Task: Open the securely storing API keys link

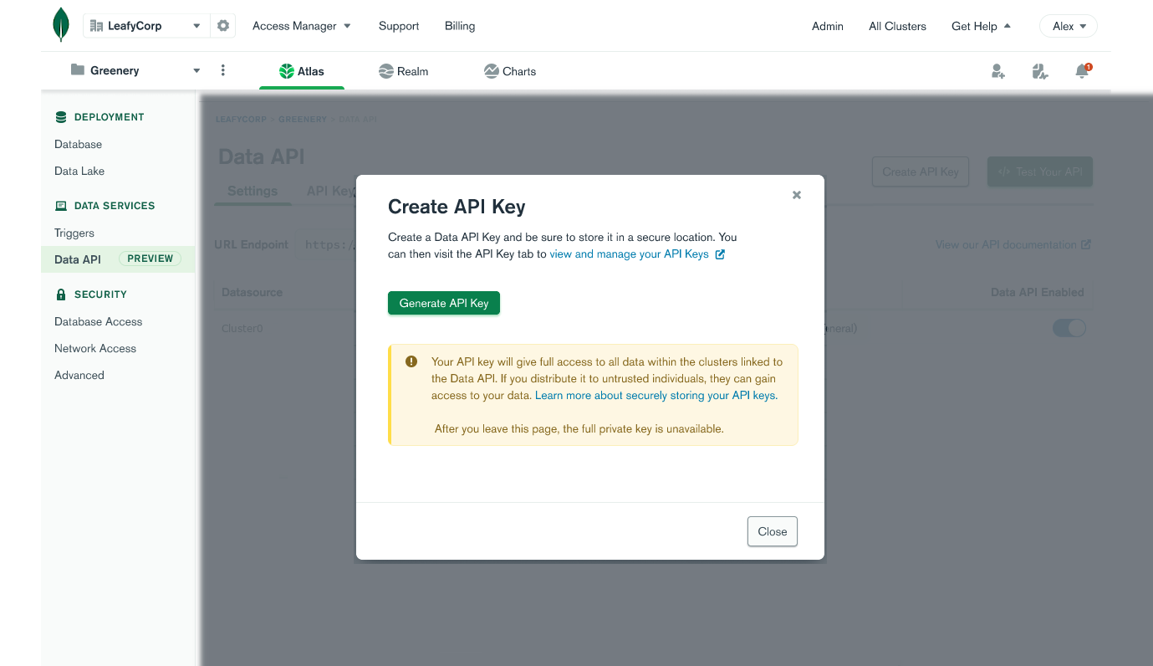Action: [656, 395]
